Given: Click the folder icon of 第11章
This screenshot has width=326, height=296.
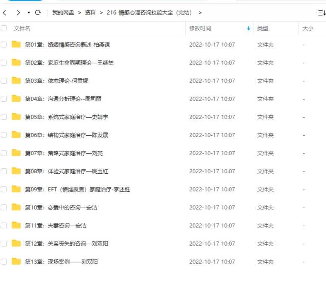Looking at the screenshot, I should (16, 225).
